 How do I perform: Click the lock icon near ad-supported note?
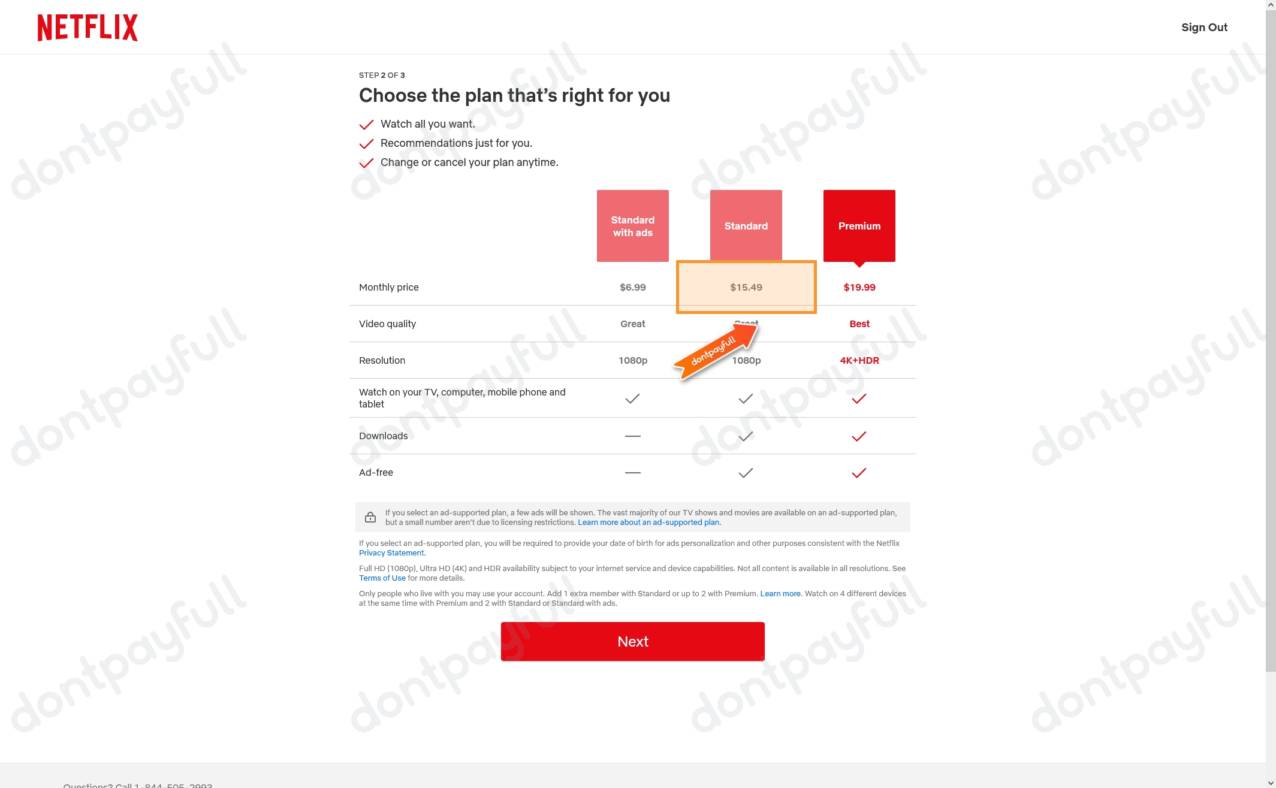(370, 517)
